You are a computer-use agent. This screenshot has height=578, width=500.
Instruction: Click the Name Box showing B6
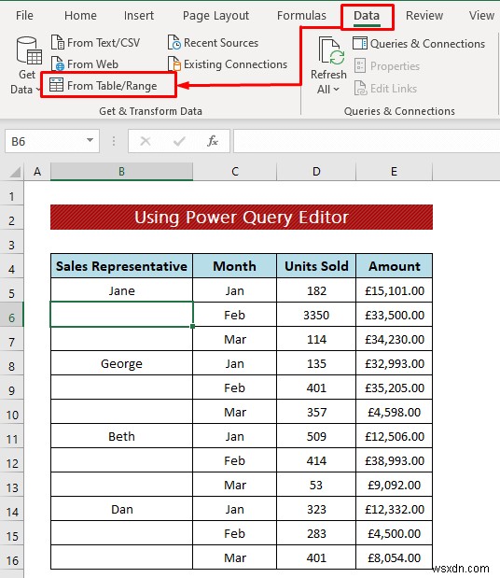click(52, 141)
